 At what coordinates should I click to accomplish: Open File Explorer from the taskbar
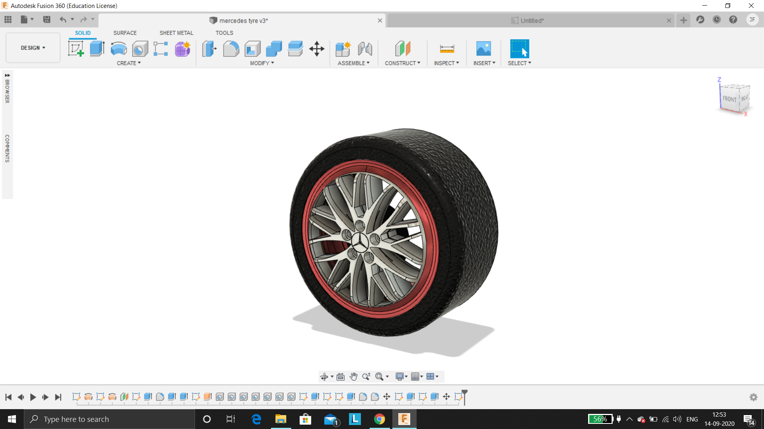point(281,419)
